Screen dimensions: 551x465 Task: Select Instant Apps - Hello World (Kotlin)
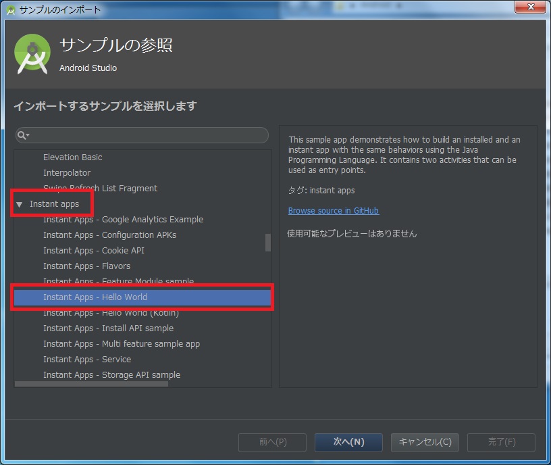pyautogui.click(x=111, y=313)
